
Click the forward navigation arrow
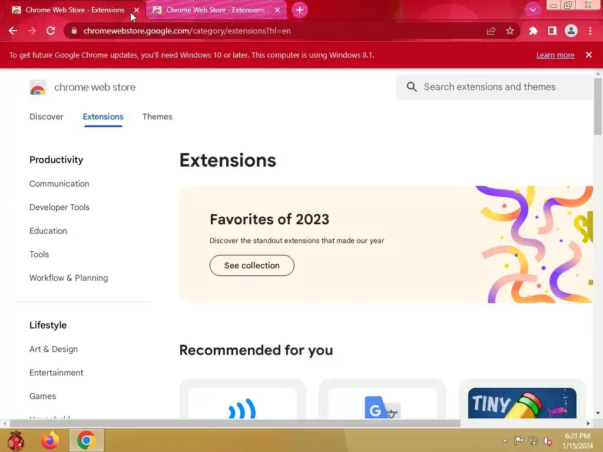tap(32, 31)
